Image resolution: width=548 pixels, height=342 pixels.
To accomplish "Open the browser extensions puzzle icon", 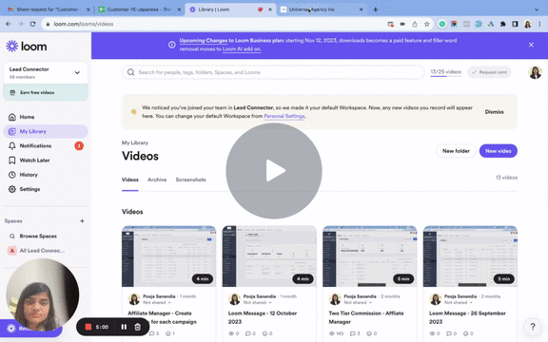I will coord(503,24).
